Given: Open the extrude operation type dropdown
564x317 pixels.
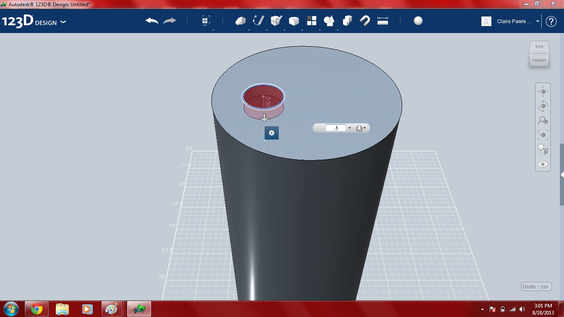Looking at the screenshot, I should pyautogui.click(x=361, y=128).
